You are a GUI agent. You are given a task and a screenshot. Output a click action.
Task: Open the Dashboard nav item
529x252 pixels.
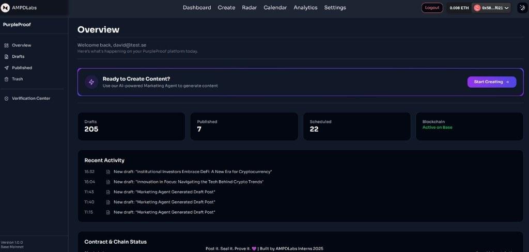coord(197,7)
